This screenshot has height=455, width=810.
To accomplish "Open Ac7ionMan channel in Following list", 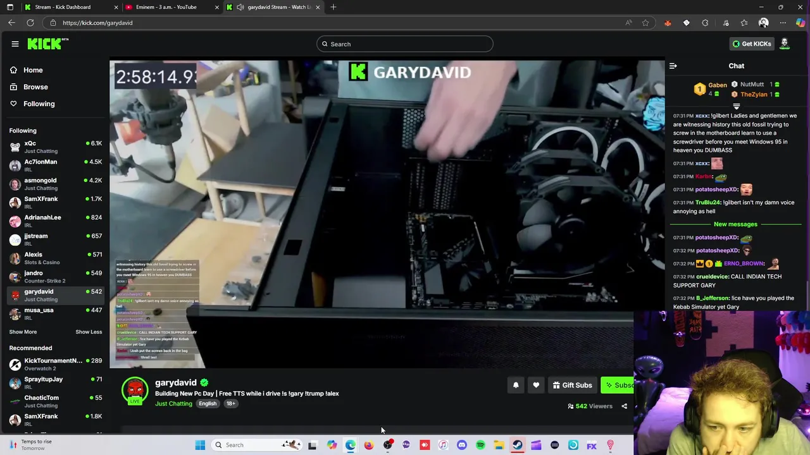I will pos(56,166).
